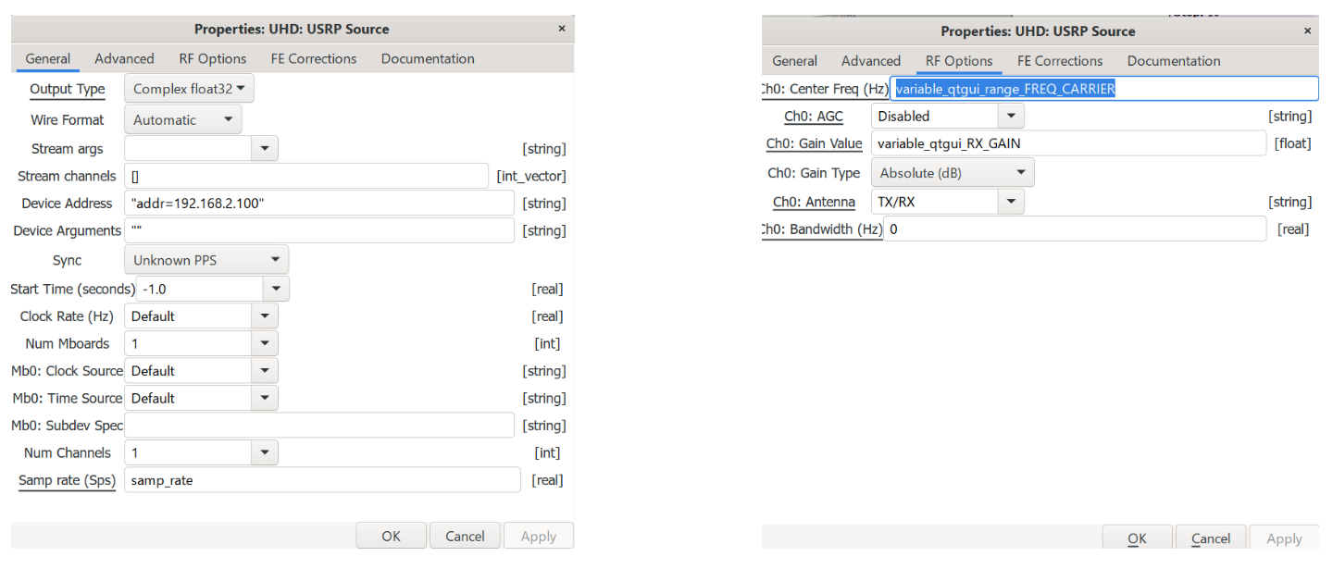
Task: Expand Num Channels dropdown arrow
Action: coord(265,452)
